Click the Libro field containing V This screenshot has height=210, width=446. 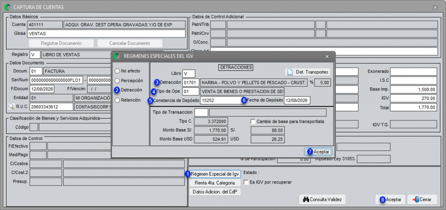pyautogui.click(x=189, y=73)
